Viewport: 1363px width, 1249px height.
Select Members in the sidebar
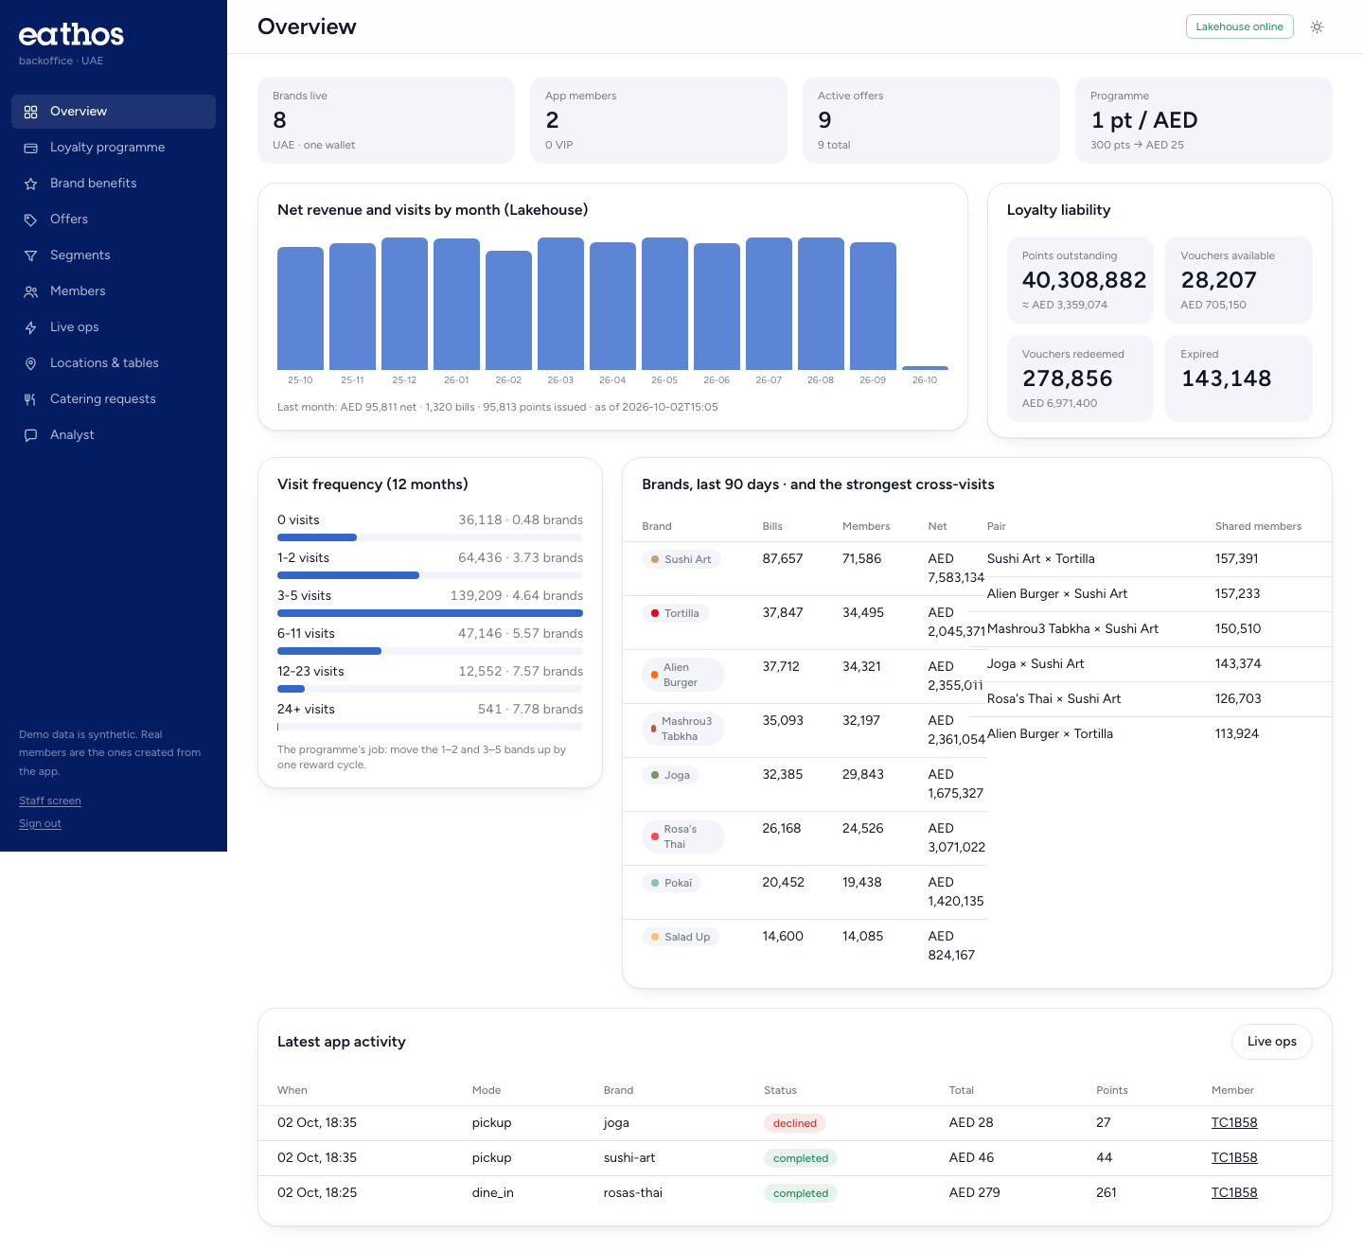(x=114, y=291)
